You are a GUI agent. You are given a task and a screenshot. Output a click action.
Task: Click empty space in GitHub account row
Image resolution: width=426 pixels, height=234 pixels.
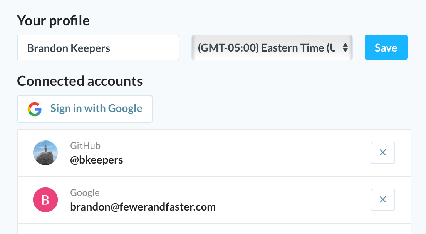[245, 153]
